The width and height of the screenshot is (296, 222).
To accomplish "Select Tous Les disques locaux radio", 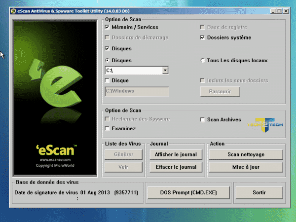I will 202,60.
